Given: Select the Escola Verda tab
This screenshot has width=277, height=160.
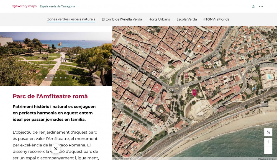Looking at the screenshot, I should 186,19.
